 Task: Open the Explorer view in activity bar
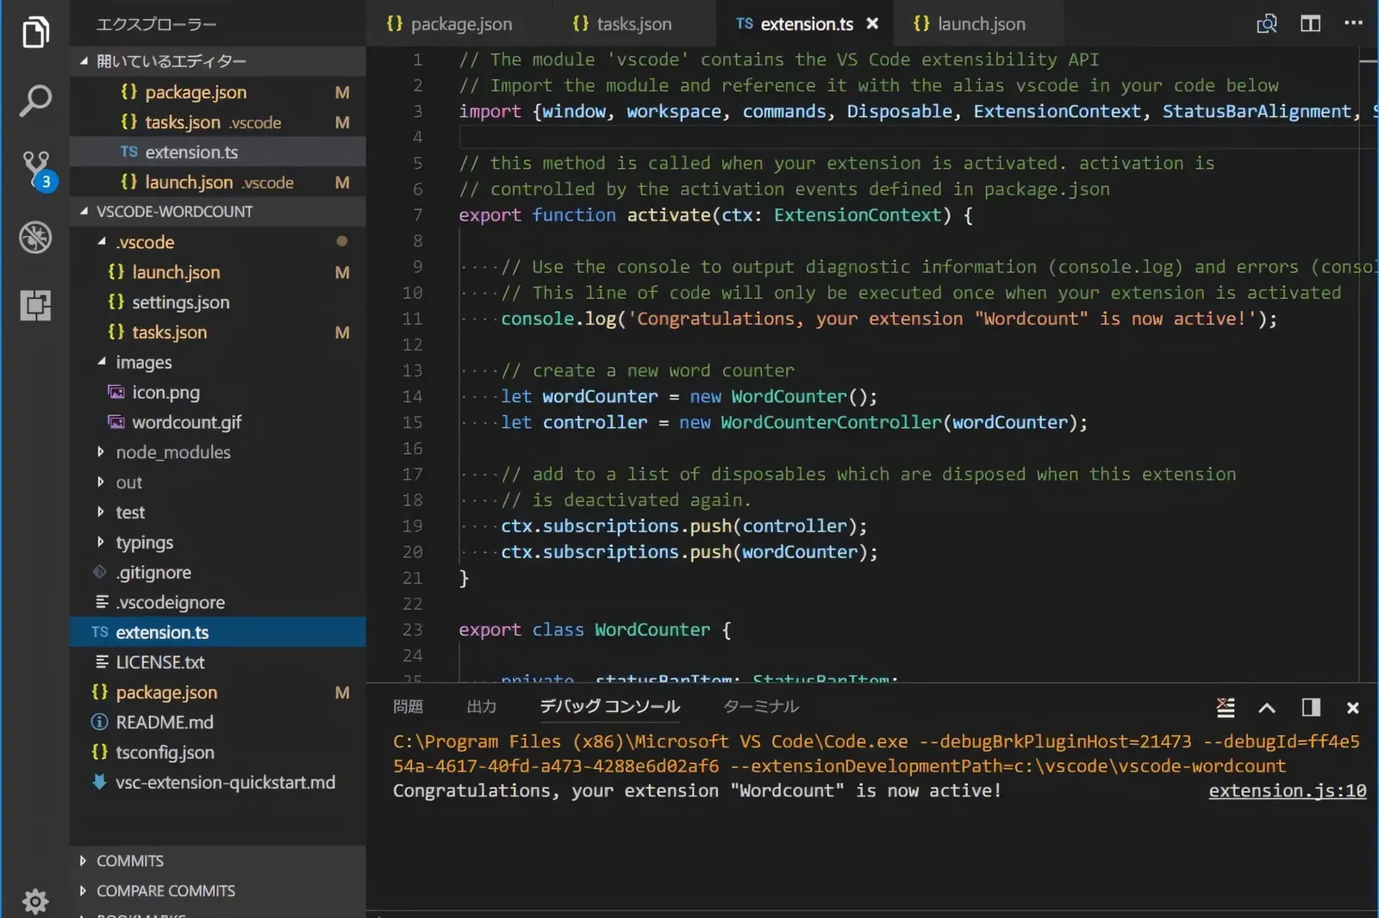(x=34, y=33)
